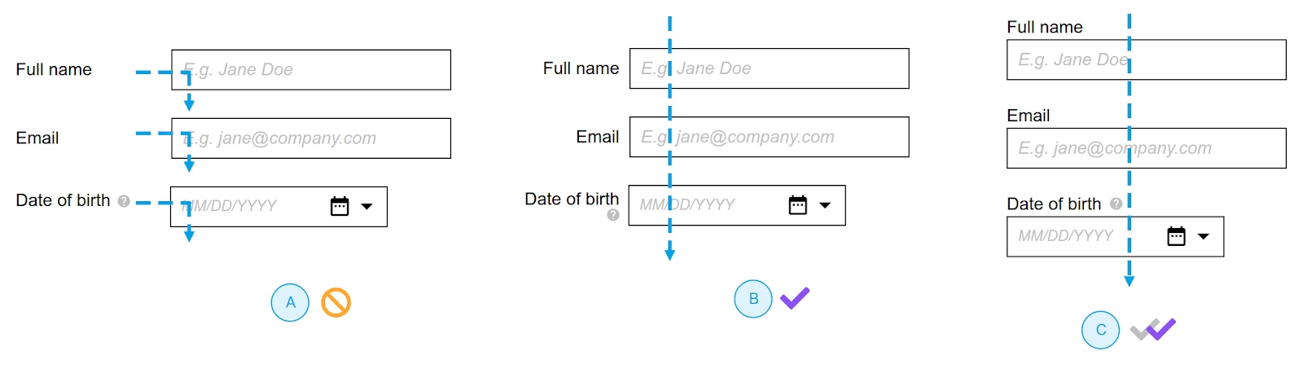Open the date dropdown arrow in example C

1203,236
